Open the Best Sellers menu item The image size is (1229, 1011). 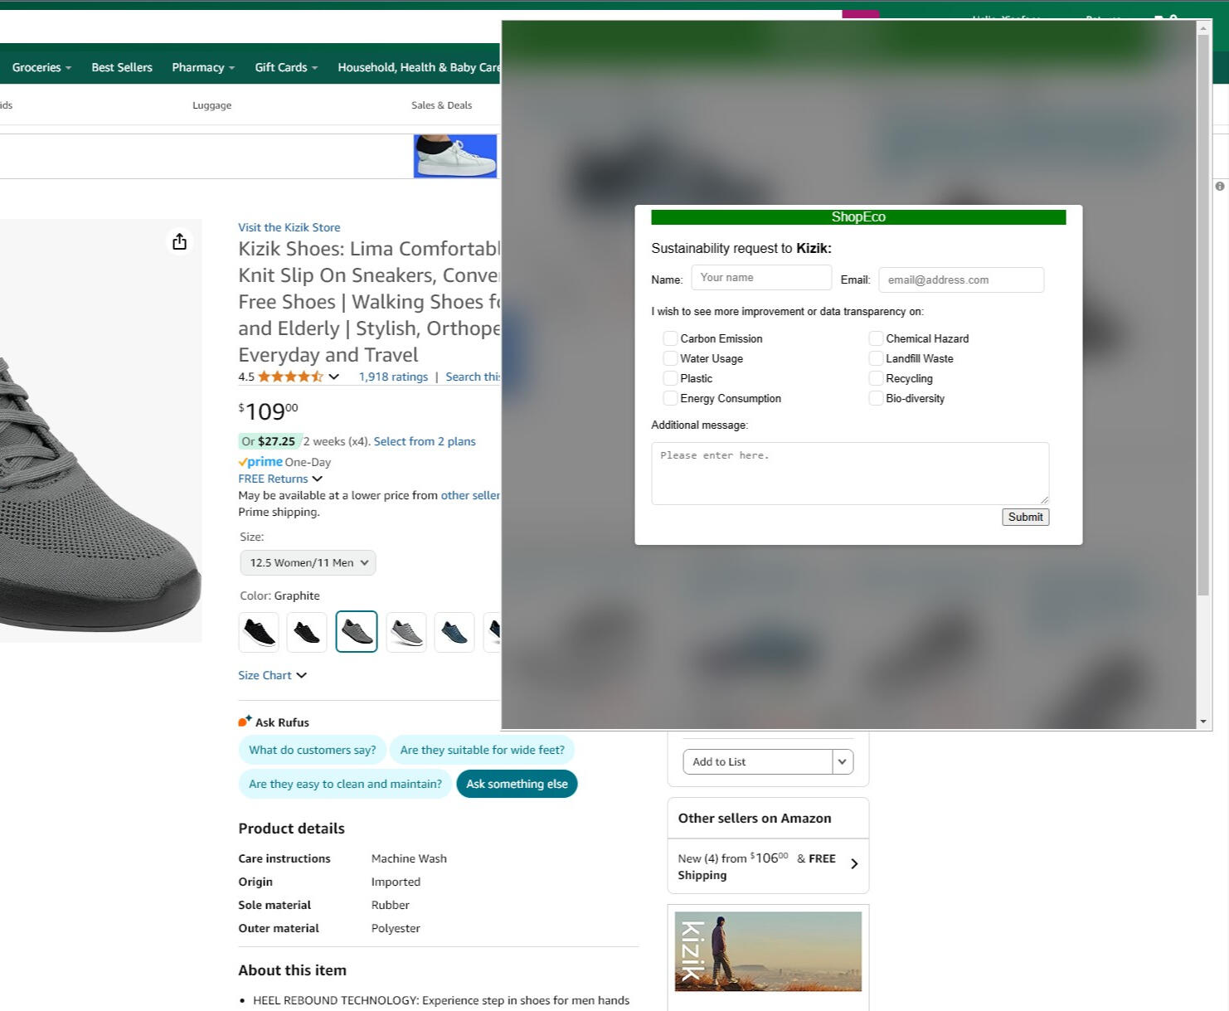click(x=122, y=67)
